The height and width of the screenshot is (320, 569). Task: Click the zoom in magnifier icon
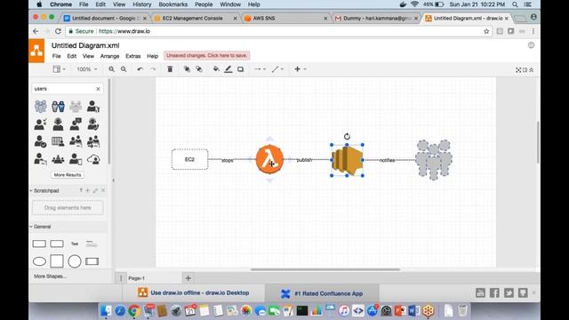(x=111, y=69)
